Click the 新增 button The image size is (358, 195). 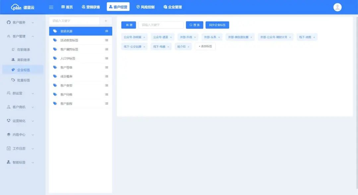pyautogui.click(x=129, y=25)
